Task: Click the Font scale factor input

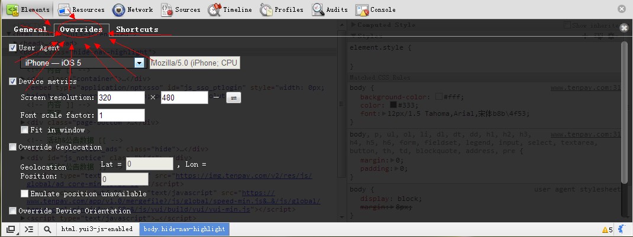Action: pyautogui.click(x=121, y=115)
